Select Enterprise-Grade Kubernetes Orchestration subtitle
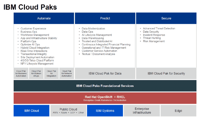The image size is (200, 117). (x=105, y=100)
